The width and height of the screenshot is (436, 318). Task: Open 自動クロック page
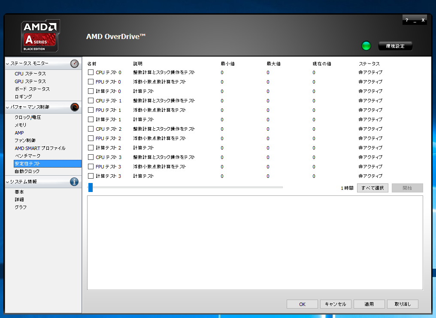(x=27, y=171)
